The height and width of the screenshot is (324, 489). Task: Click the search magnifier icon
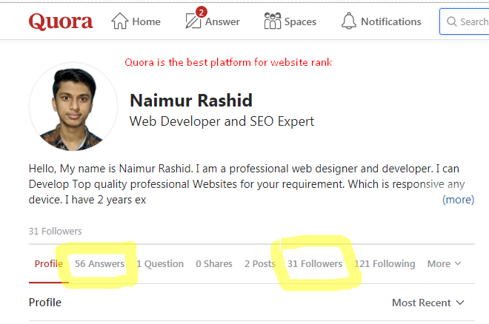[451, 21]
